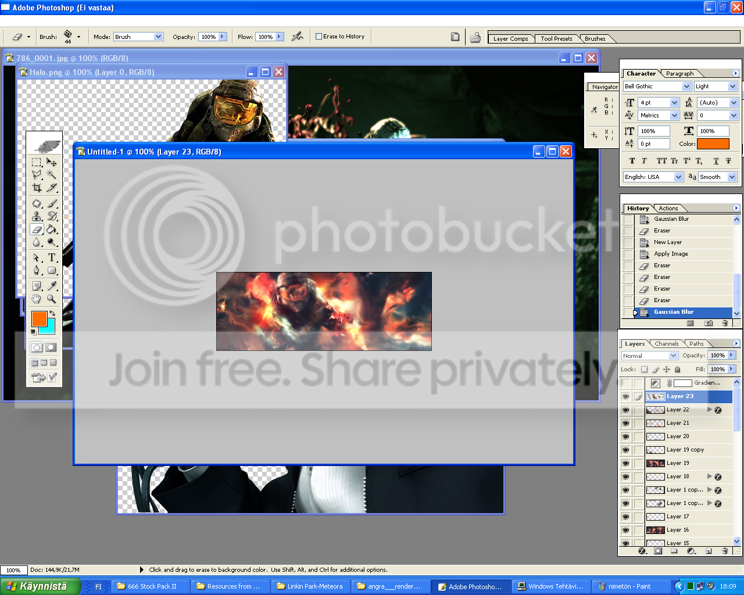Select the Pen tool
The width and height of the screenshot is (744, 595).
[37, 270]
